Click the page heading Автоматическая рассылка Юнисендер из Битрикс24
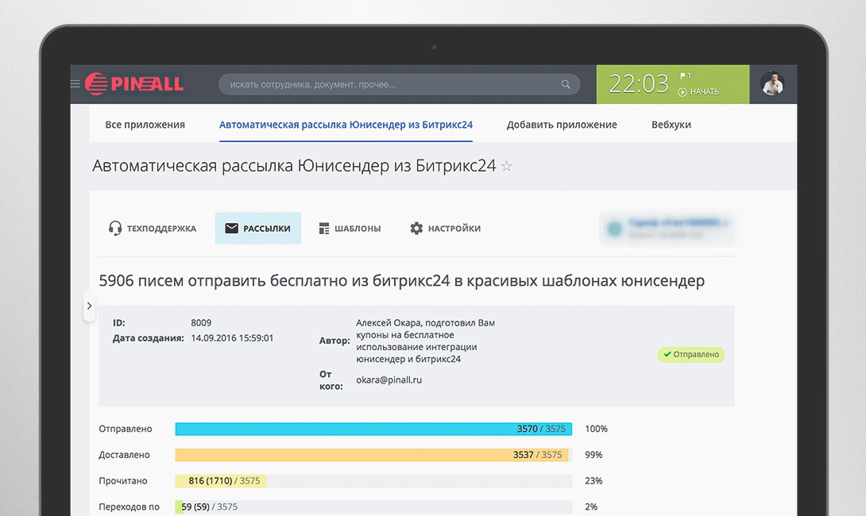Viewport: 866px width, 516px height. (x=294, y=166)
